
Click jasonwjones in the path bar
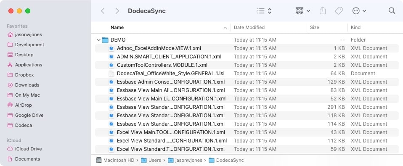point(185,161)
